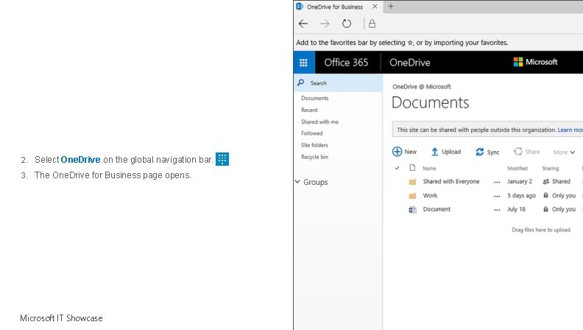This screenshot has height=330, width=583.
Task: Go back with the browser back arrow
Action: coord(303,24)
